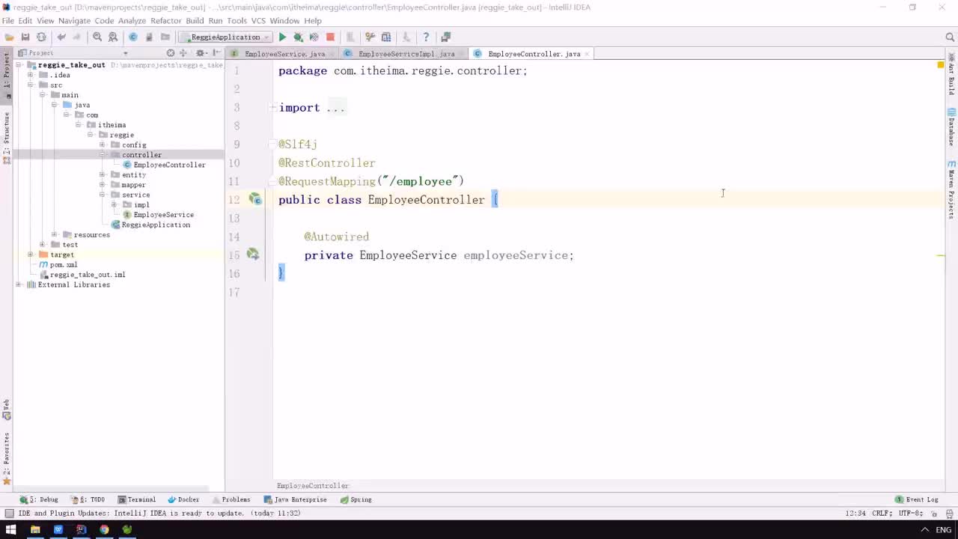Open the Spring tool window
Viewport: 958px width, 539px height.
click(356, 499)
